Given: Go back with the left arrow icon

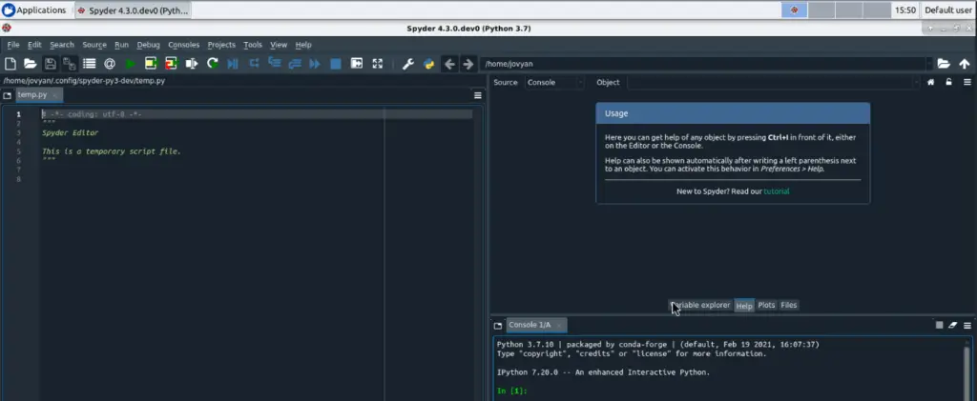Looking at the screenshot, I should pyautogui.click(x=449, y=64).
